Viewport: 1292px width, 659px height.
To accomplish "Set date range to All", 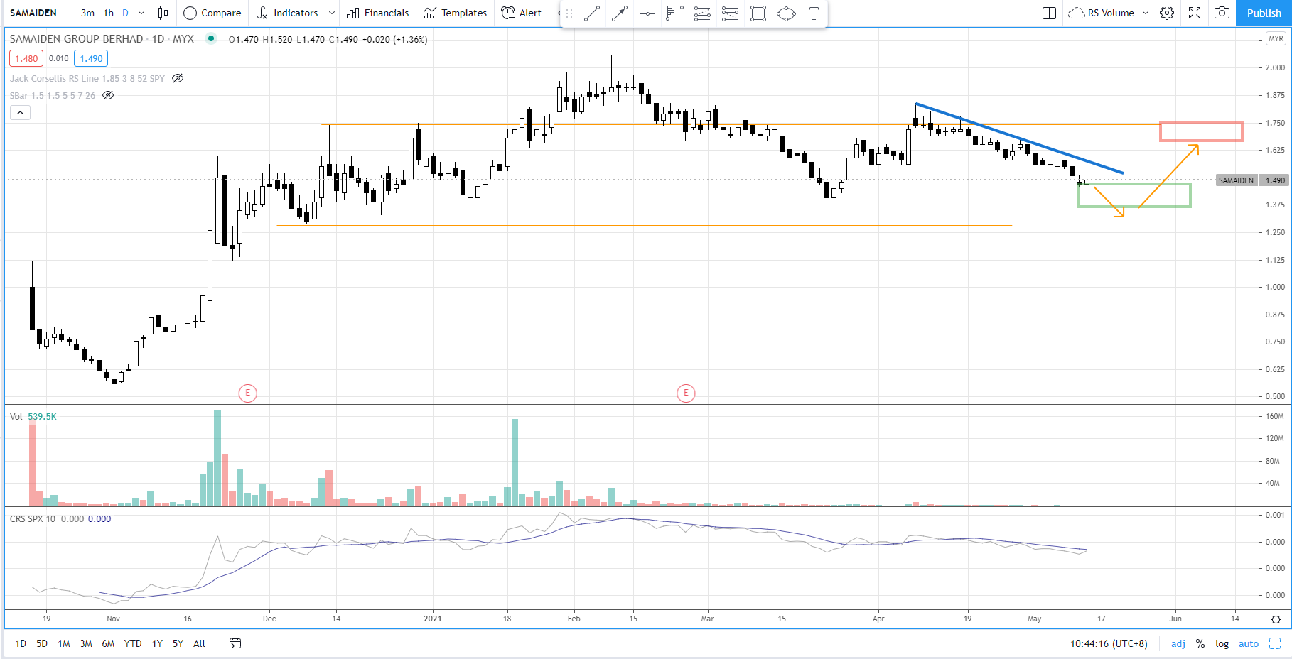I will click(x=199, y=643).
